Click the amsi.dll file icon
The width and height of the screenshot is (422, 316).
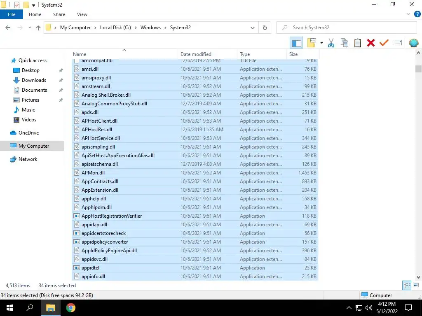[77, 69]
